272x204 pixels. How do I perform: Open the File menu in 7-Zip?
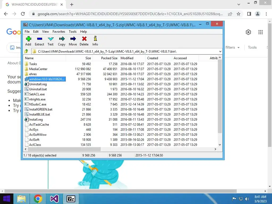[27, 32]
